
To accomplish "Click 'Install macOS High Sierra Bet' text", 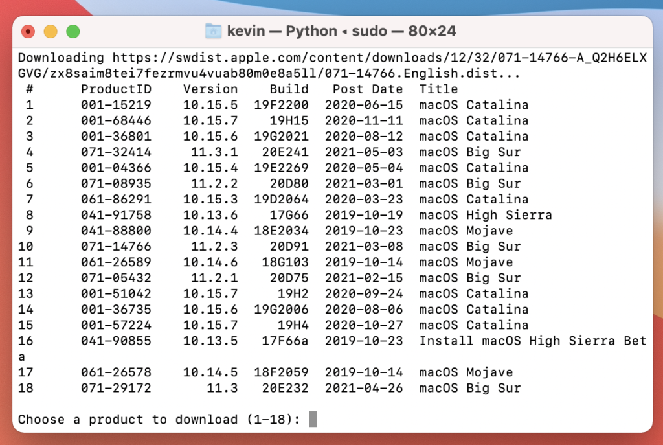I will 532,341.
